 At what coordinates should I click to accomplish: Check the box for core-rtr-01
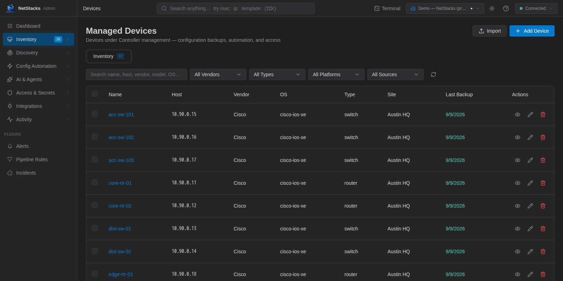(x=95, y=182)
